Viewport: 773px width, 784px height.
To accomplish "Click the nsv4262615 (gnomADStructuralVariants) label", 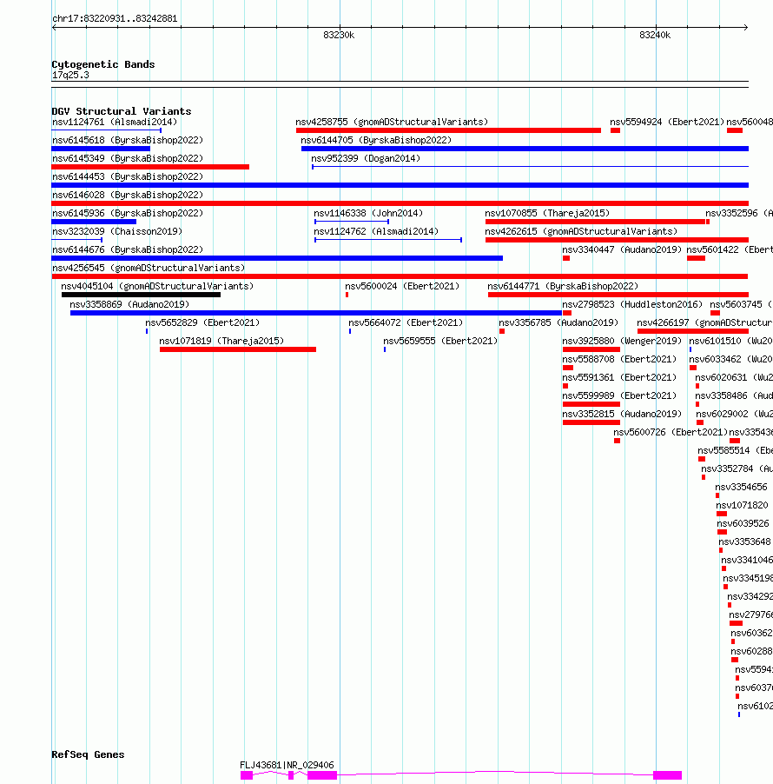I will pos(581,231).
